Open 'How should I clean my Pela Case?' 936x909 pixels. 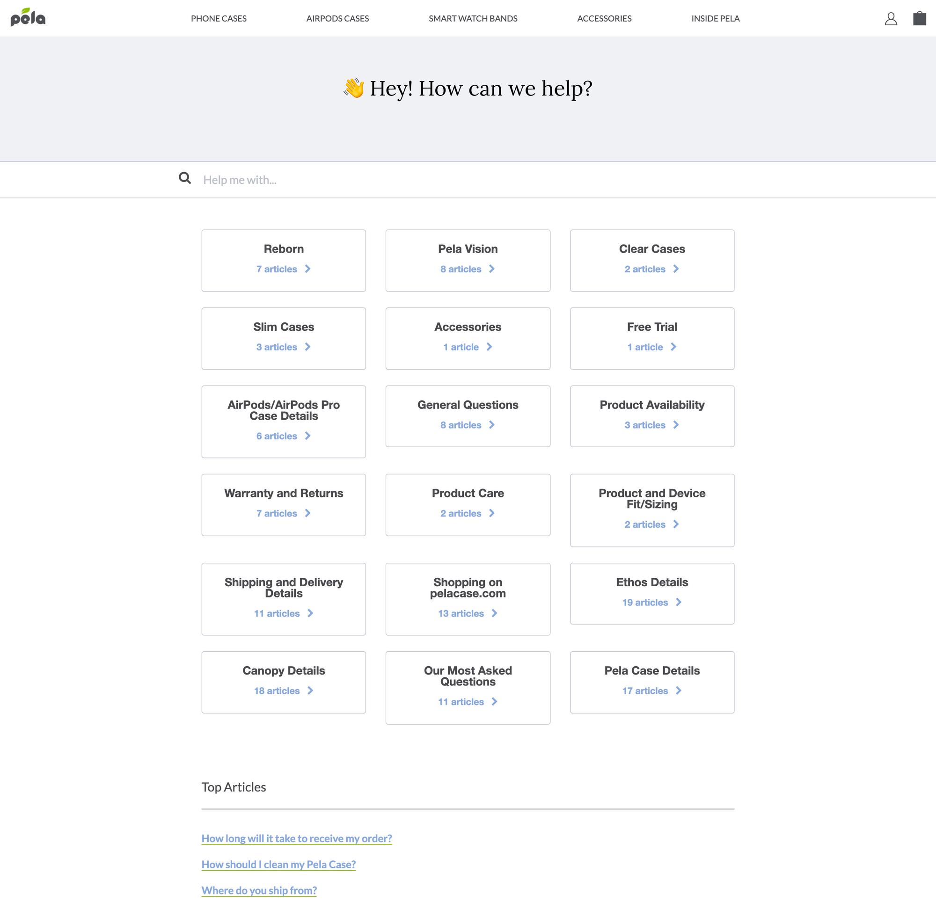point(278,865)
